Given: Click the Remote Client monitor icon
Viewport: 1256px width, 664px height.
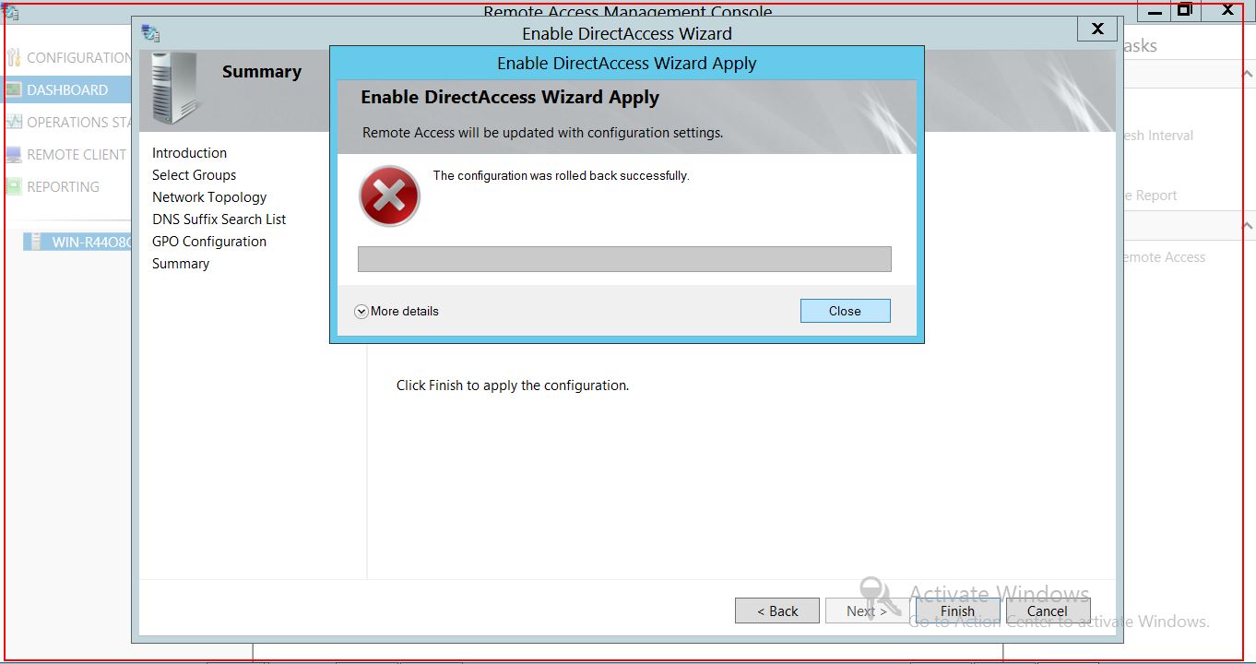Looking at the screenshot, I should coord(13,154).
